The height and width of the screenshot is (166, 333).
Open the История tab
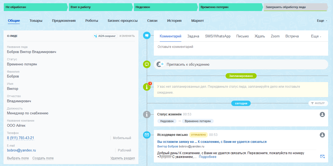click(x=174, y=21)
